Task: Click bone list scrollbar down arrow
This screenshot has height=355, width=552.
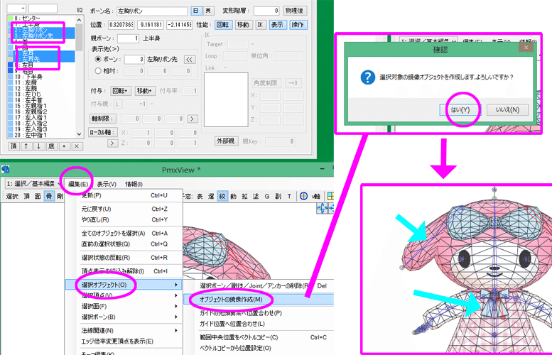Action: [x=79, y=134]
